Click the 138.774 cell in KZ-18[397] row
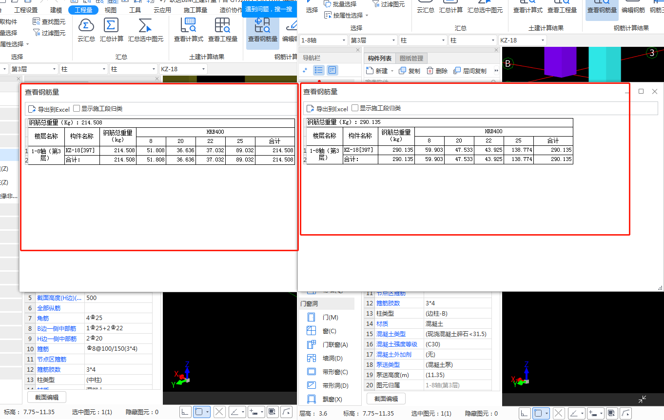 (518, 150)
